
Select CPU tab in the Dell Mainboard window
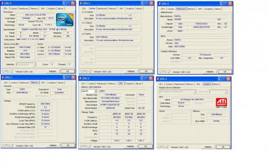coord(162,9)
